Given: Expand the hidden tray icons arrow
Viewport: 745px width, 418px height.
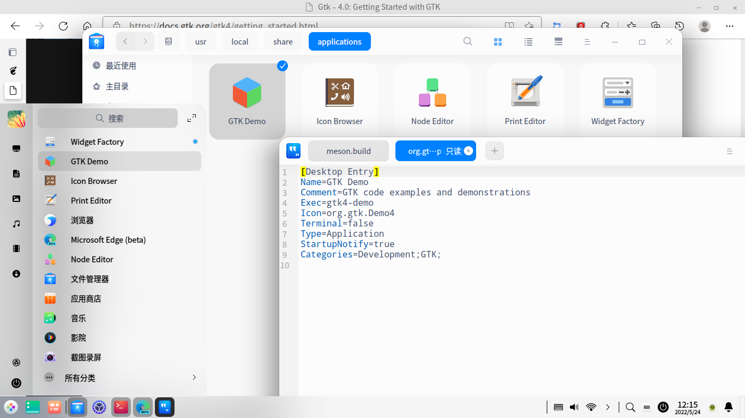Looking at the screenshot, I should click(x=608, y=407).
